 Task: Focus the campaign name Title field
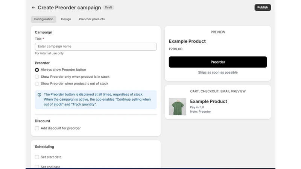click(96, 47)
